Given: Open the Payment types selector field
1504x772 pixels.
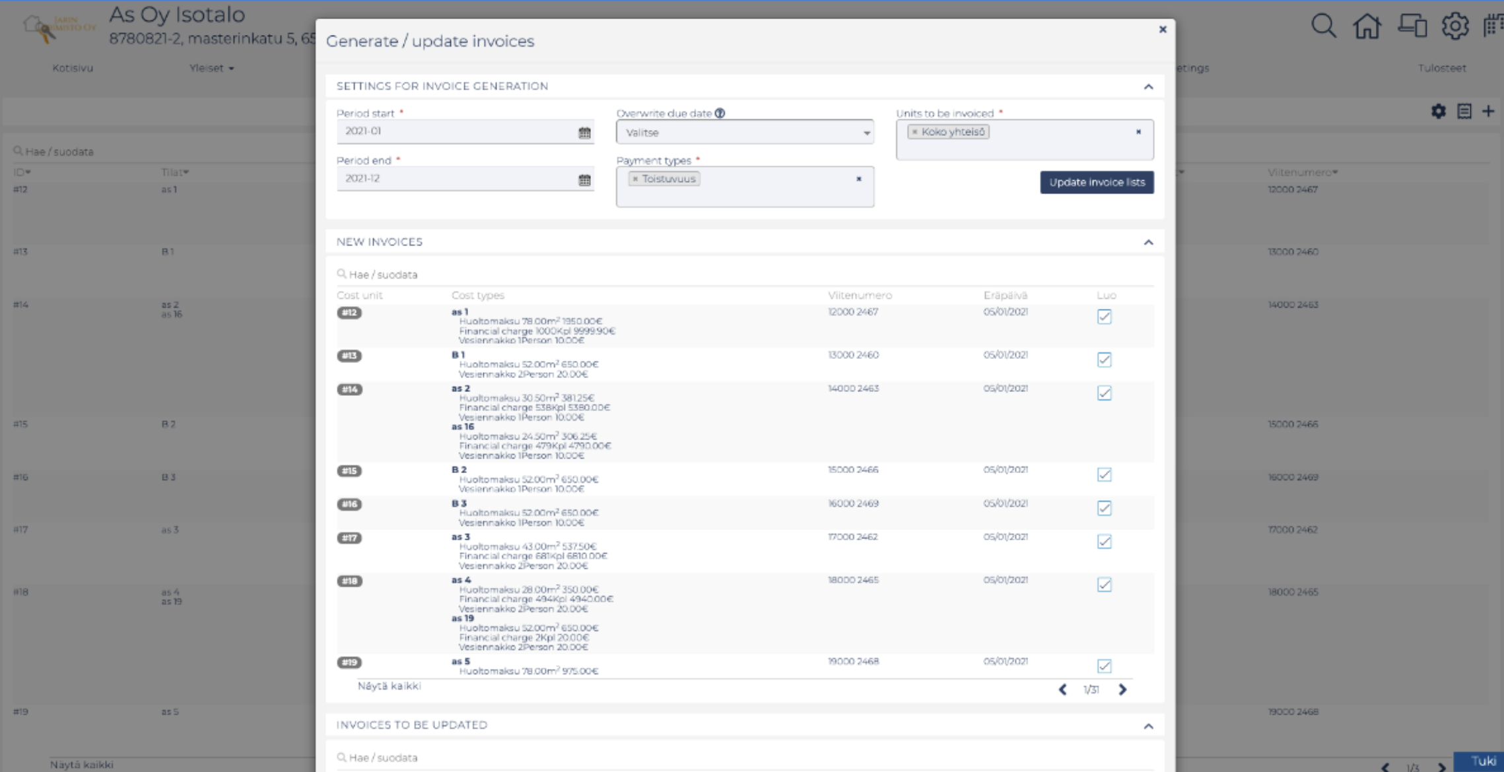Looking at the screenshot, I should tap(745, 187).
